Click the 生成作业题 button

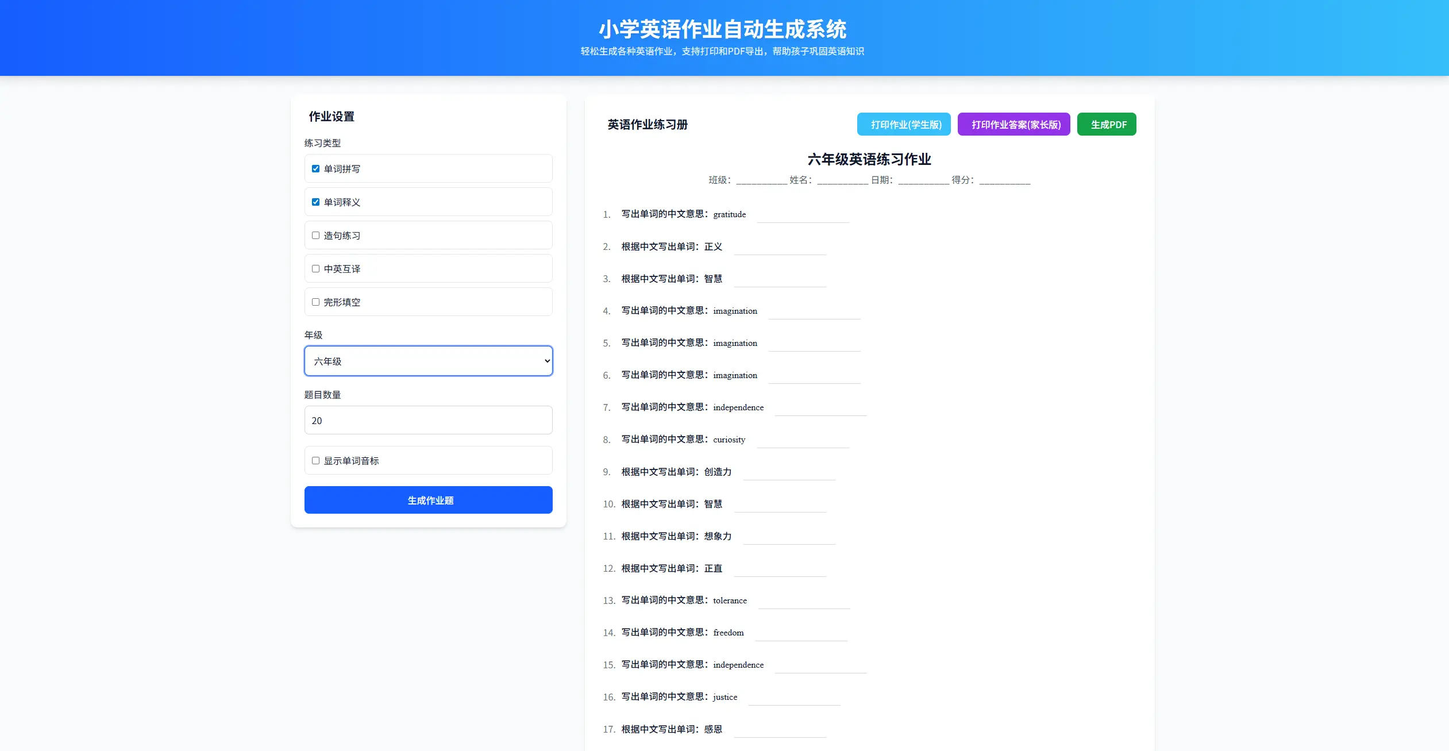427,499
